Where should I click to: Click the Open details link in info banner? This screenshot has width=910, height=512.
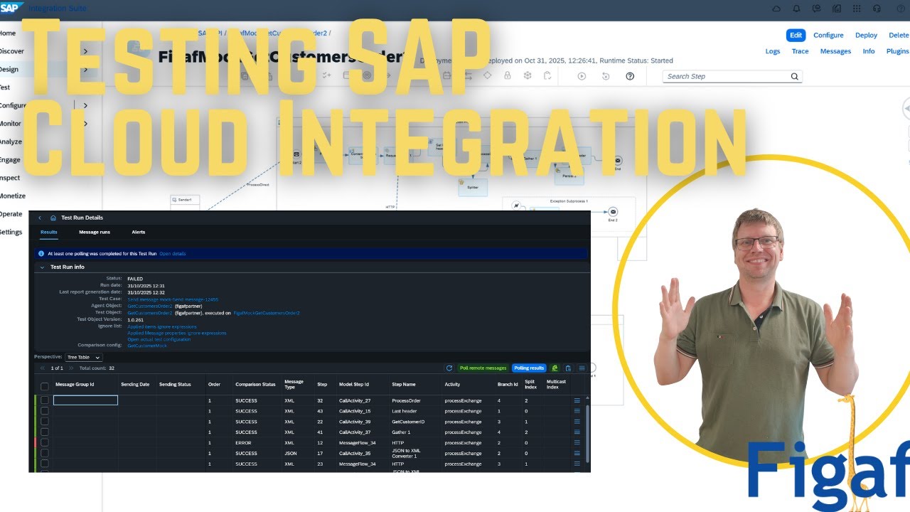(173, 253)
